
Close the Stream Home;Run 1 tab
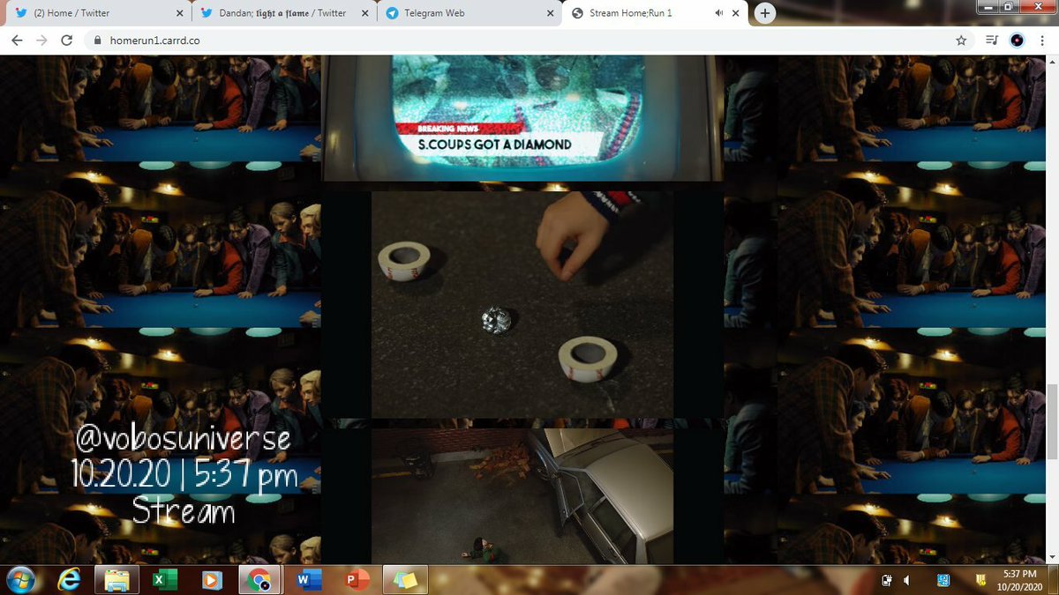tap(737, 13)
